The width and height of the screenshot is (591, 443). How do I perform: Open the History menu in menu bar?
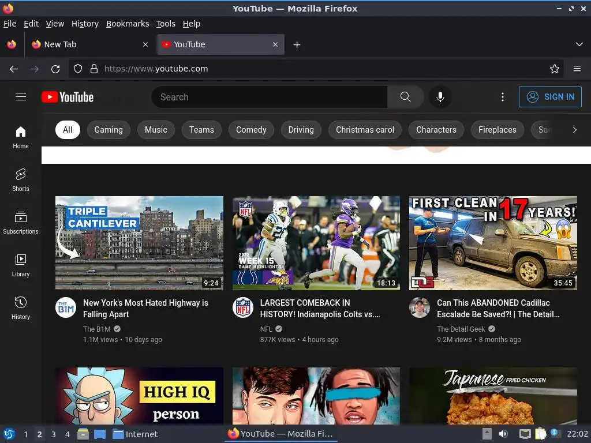tap(85, 24)
